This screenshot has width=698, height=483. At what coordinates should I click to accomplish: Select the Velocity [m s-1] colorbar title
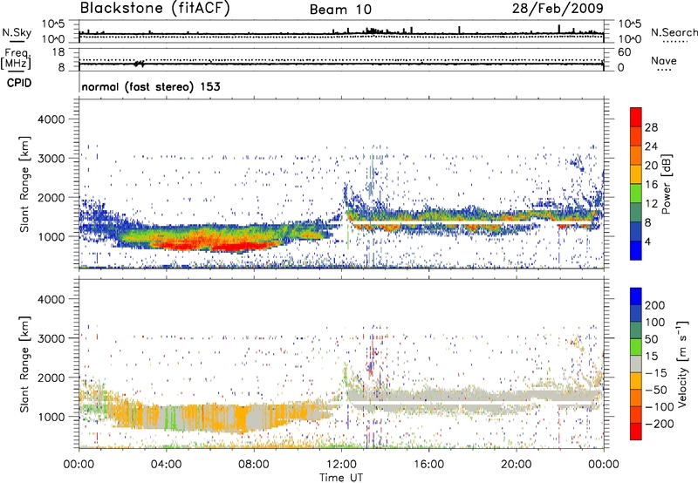[x=682, y=364]
